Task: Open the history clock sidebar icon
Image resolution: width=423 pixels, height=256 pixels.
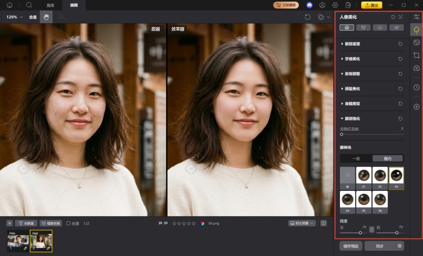Action: (417, 87)
